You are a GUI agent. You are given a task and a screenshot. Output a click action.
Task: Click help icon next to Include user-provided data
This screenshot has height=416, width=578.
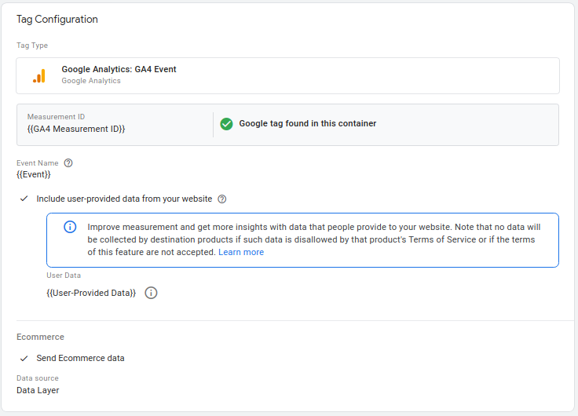click(x=221, y=199)
